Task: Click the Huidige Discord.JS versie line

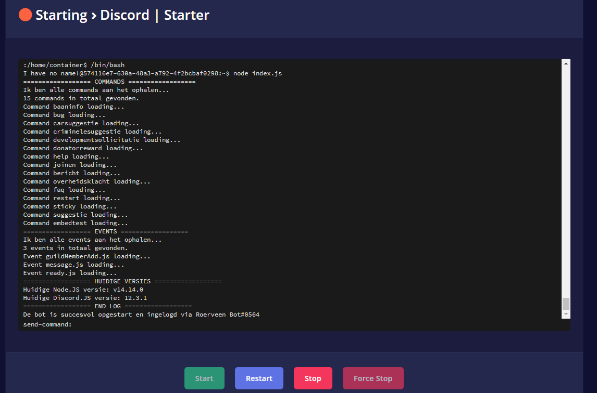Action: (x=85, y=298)
